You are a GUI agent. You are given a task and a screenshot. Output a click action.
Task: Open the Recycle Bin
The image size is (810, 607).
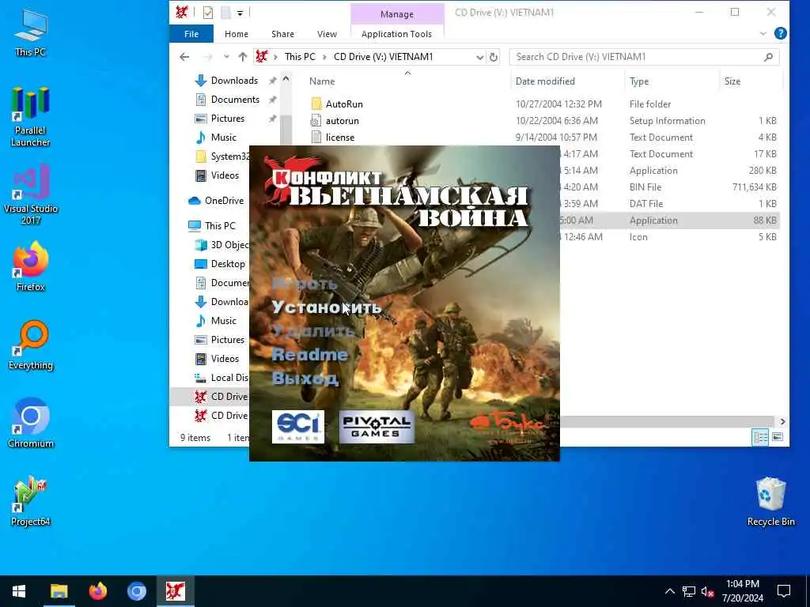pos(770,502)
